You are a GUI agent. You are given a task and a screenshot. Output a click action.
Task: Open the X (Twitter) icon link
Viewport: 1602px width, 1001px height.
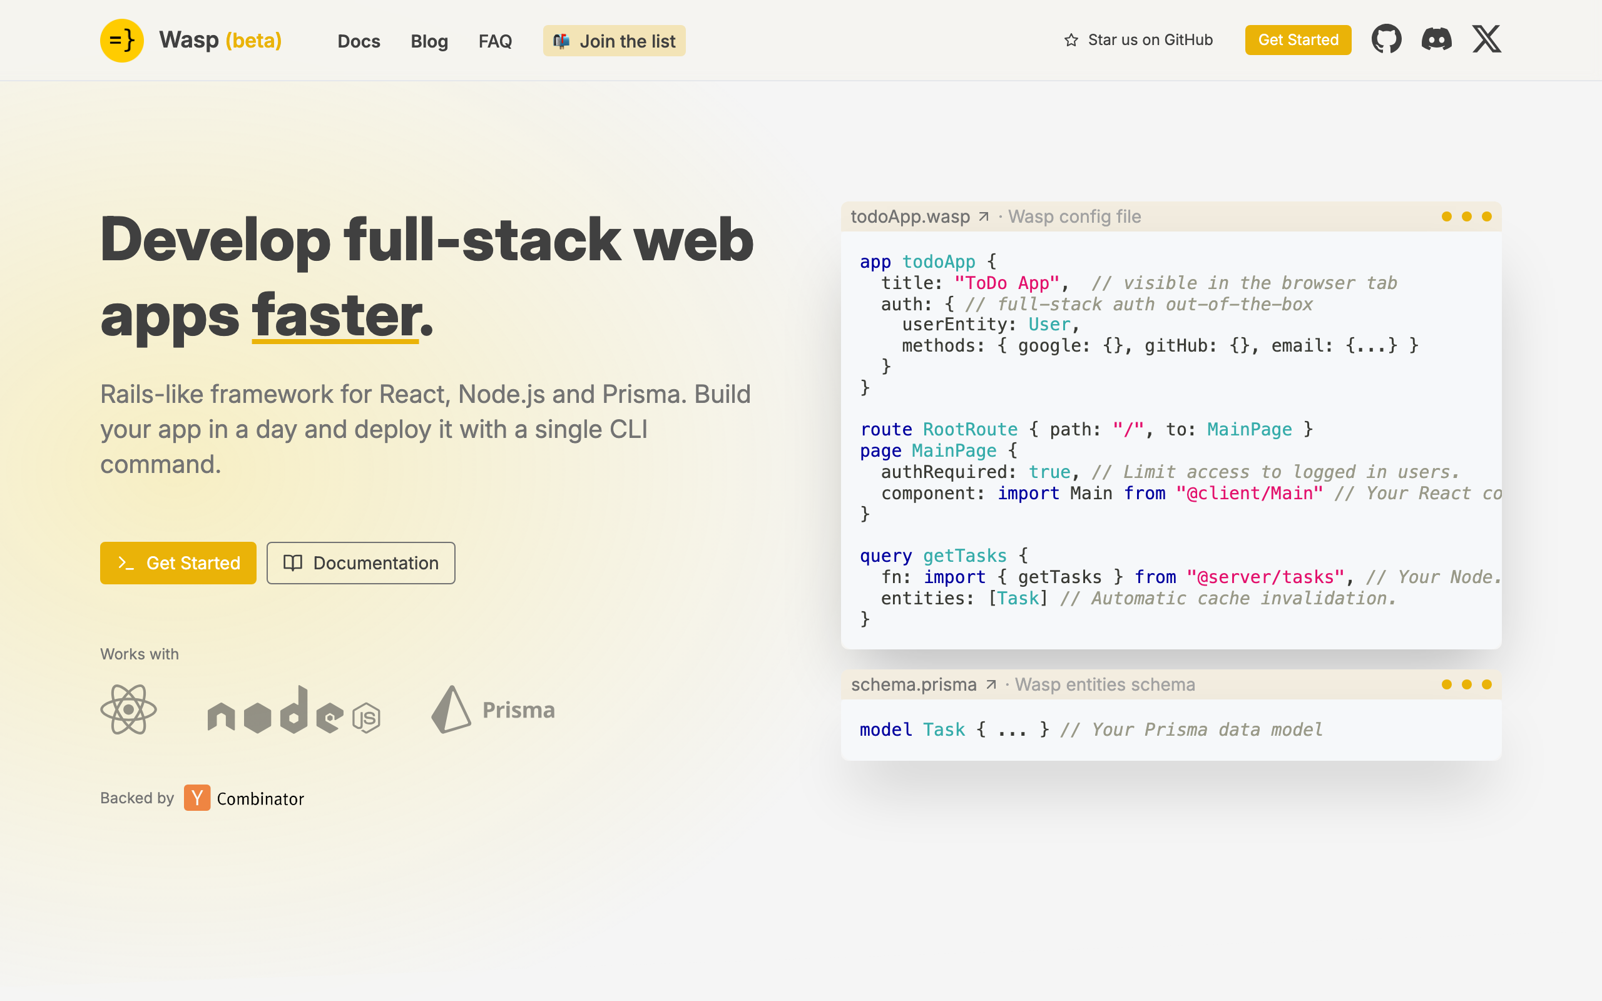pos(1486,39)
